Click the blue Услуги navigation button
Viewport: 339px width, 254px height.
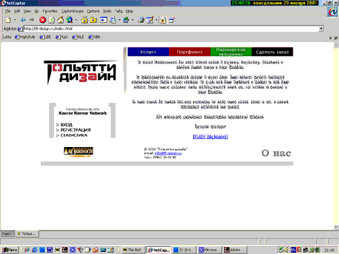click(x=148, y=52)
